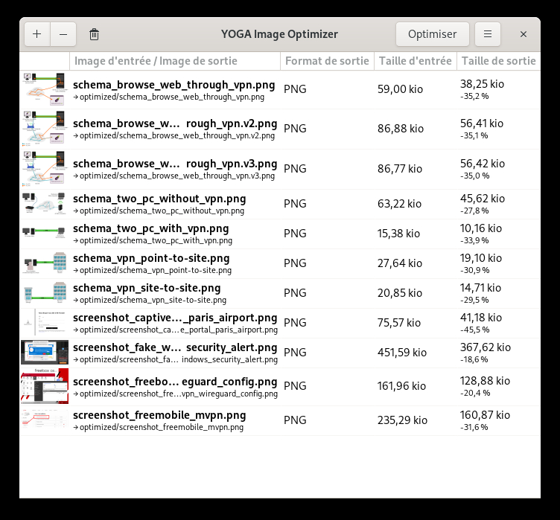Sort by the 'Taille d'entrée' column header
This screenshot has height=520, width=560.
[x=415, y=61]
